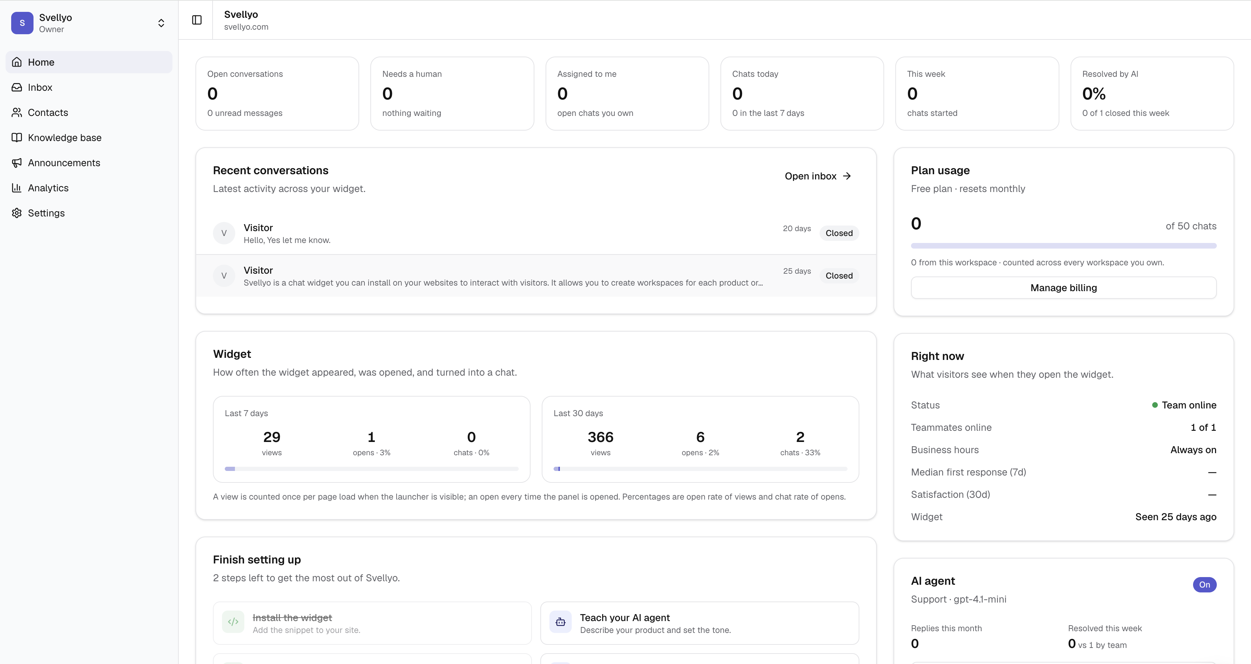Click the Open conversations stat card
The image size is (1251, 664).
pyautogui.click(x=277, y=93)
